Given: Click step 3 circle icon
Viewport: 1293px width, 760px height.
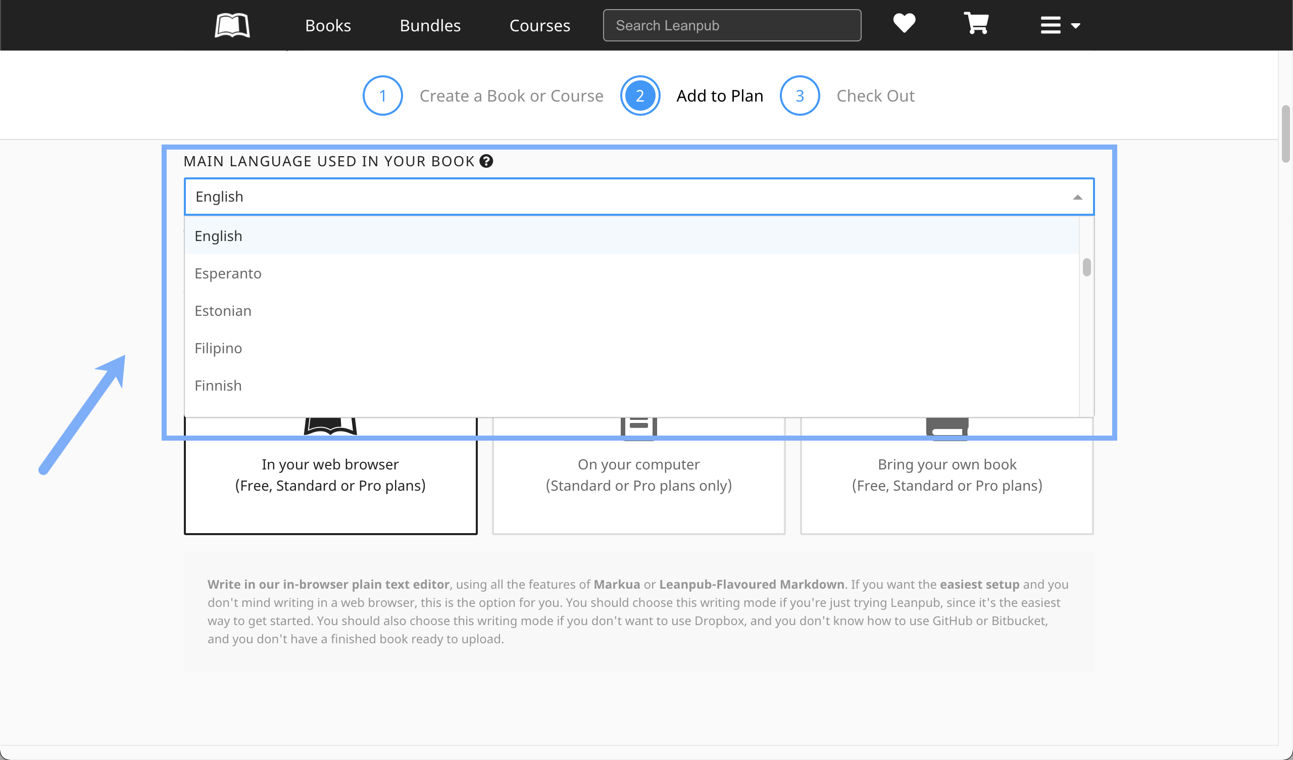Looking at the screenshot, I should coord(800,96).
